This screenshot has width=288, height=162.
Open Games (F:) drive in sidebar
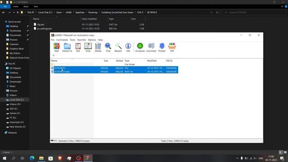(15, 113)
